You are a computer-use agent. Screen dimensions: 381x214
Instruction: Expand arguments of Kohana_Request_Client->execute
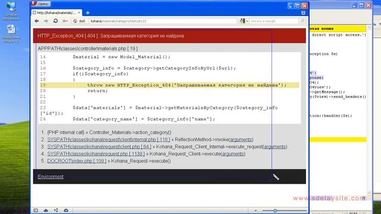[x=233, y=154]
